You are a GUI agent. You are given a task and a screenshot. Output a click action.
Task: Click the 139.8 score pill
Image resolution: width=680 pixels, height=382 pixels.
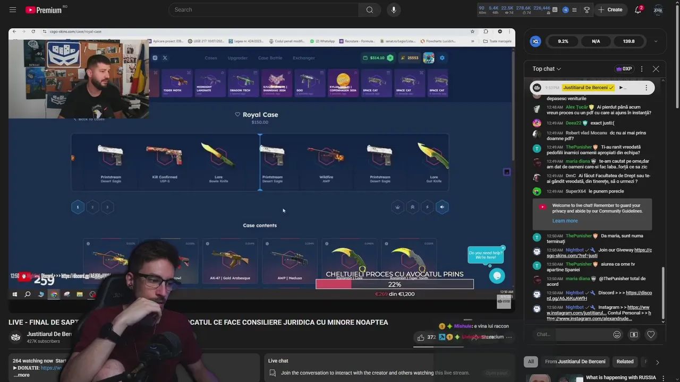tap(629, 41)
